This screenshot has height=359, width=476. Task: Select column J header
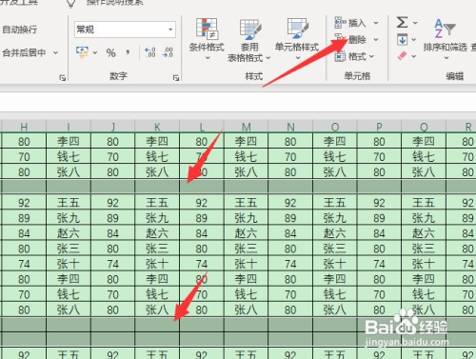point(113,127)
